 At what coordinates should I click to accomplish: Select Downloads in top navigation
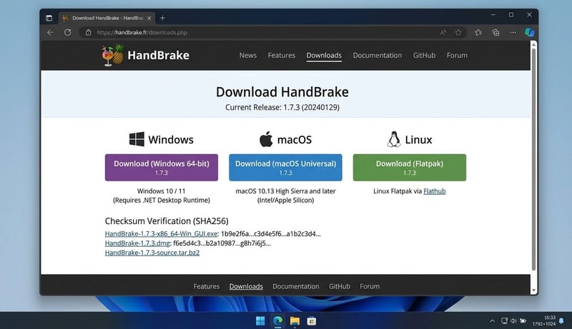tap(324, 56)
